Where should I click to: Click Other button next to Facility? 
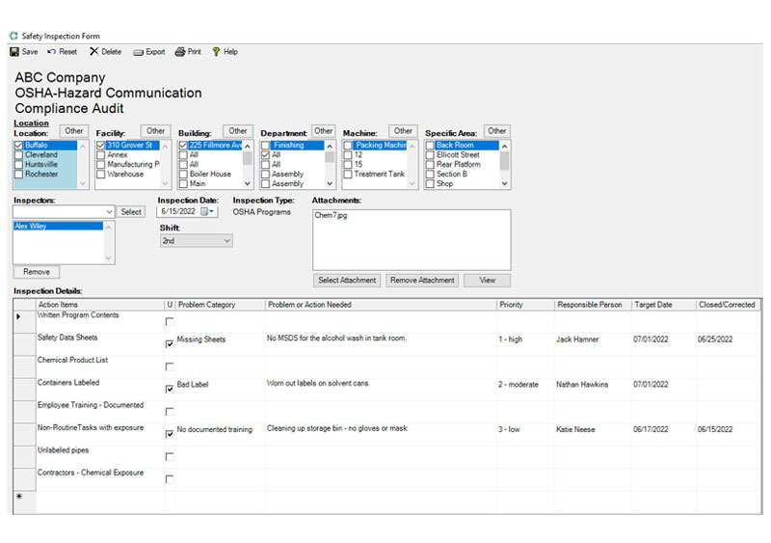point(156,131)
